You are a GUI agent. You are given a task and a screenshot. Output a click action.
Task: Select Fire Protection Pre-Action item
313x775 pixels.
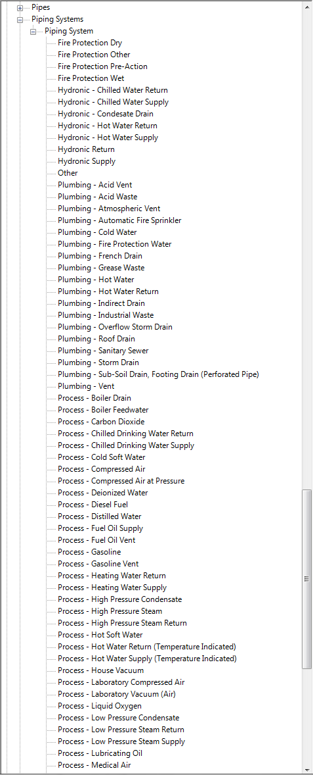(x=102, y=66)
